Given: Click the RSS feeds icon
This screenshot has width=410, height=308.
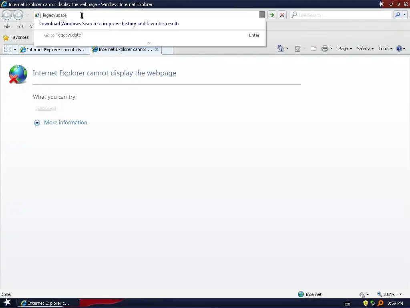Looking at the screenshot, I should coord(297,49).
